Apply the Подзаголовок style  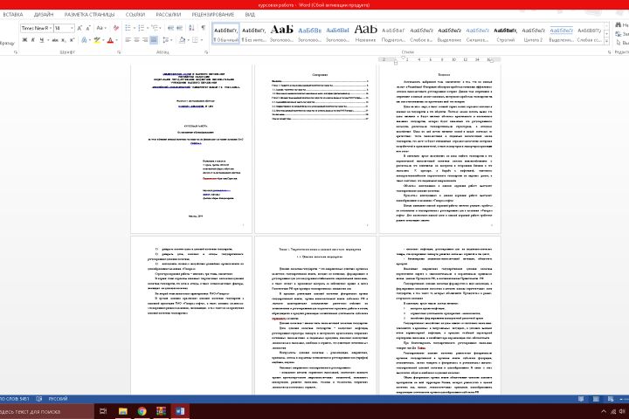[393, 34]
